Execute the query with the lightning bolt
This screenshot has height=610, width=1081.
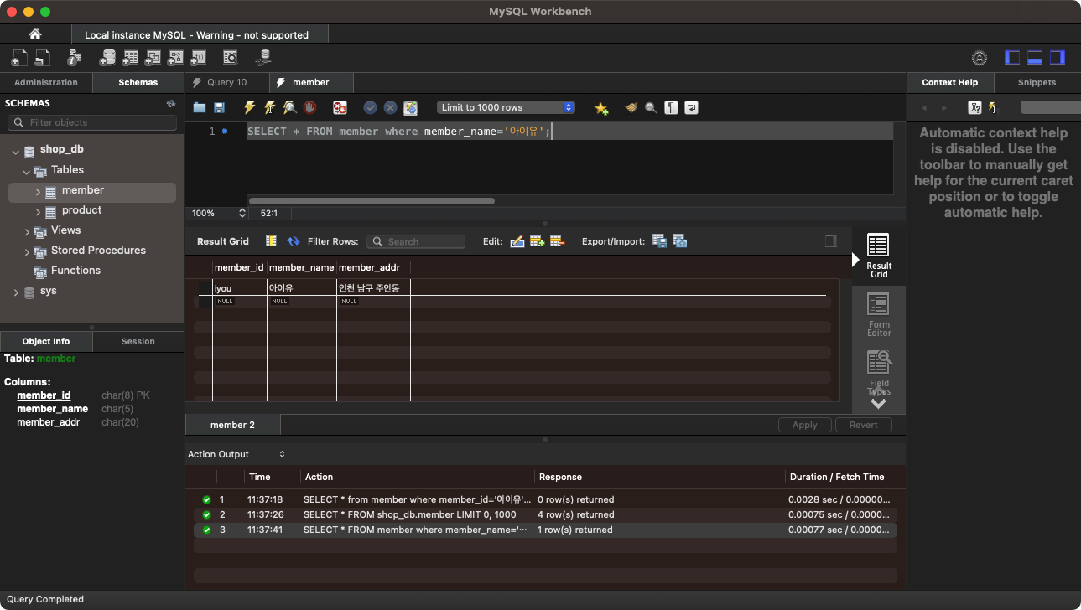249,107
